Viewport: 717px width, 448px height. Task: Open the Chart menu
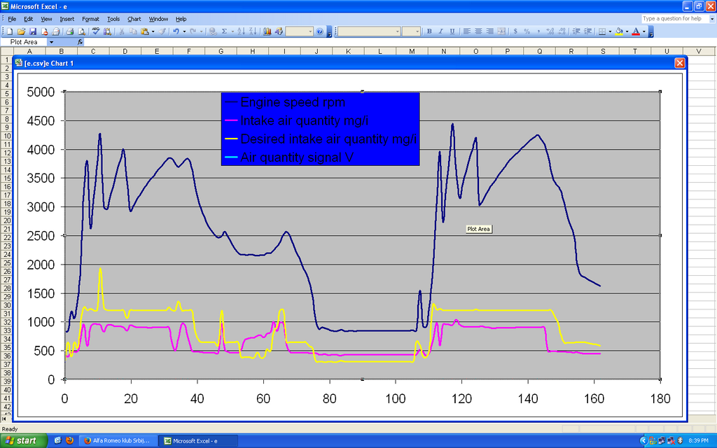[134, 19]
